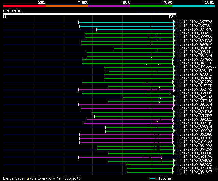Image resolution: width=218 pixels, height=181 pixels.
Task: Click the UniRef100_C5X5R7 text
Action: [x=196, y=116]
